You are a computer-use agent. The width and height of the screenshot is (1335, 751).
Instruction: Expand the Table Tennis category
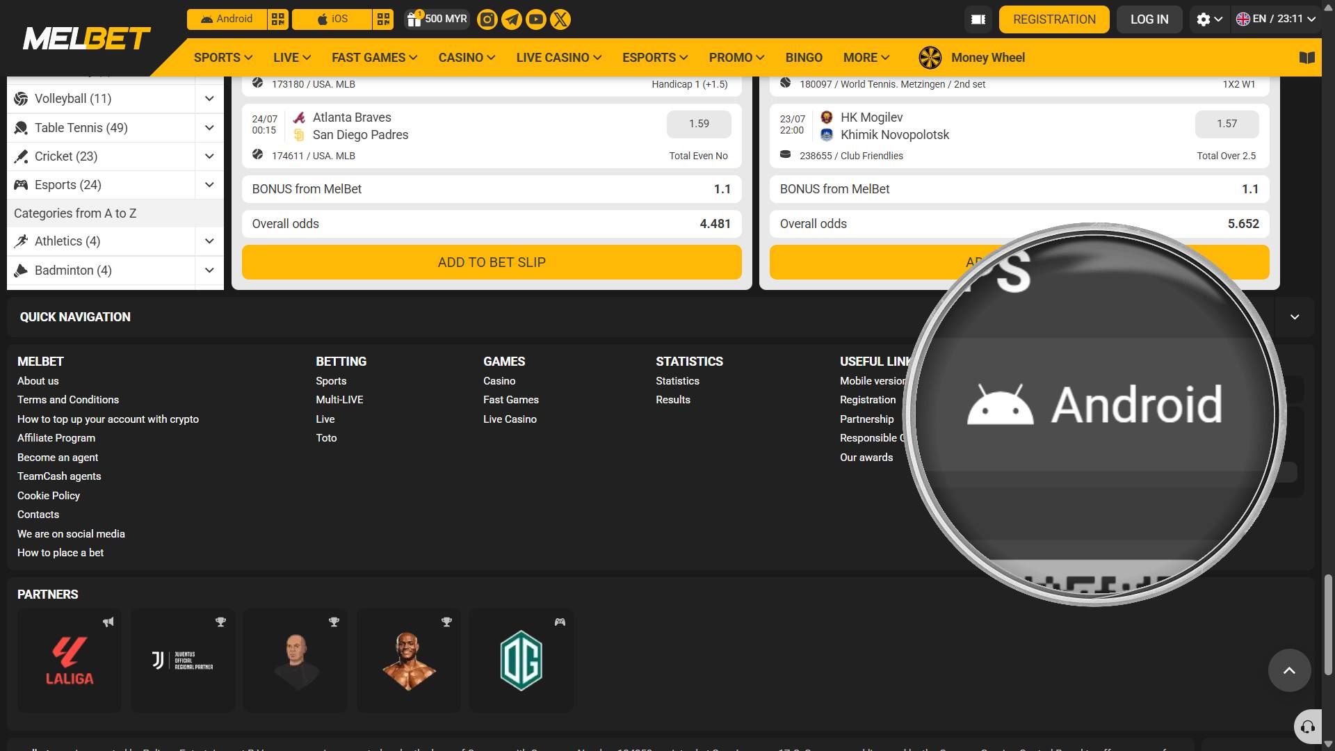coord(209,128)
